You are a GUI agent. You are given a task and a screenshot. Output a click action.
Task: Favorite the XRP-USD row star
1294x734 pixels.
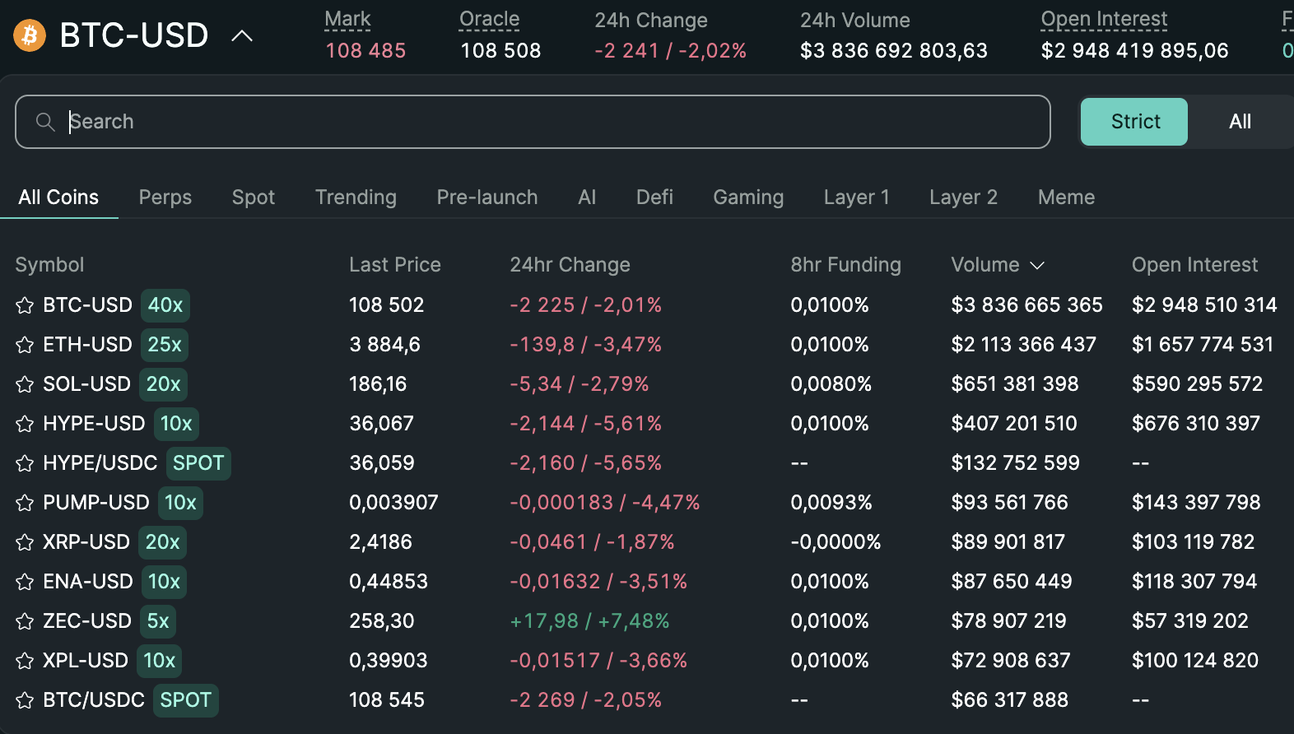click(x=25, y=542)
